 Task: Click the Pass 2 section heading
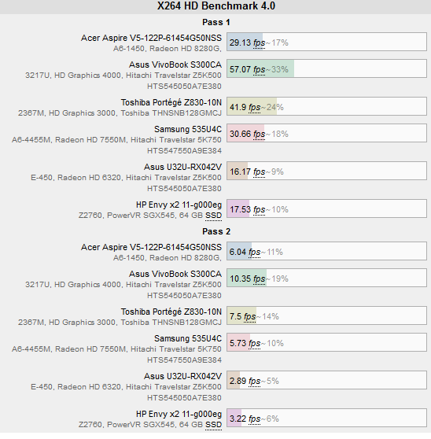pos(216,231)
